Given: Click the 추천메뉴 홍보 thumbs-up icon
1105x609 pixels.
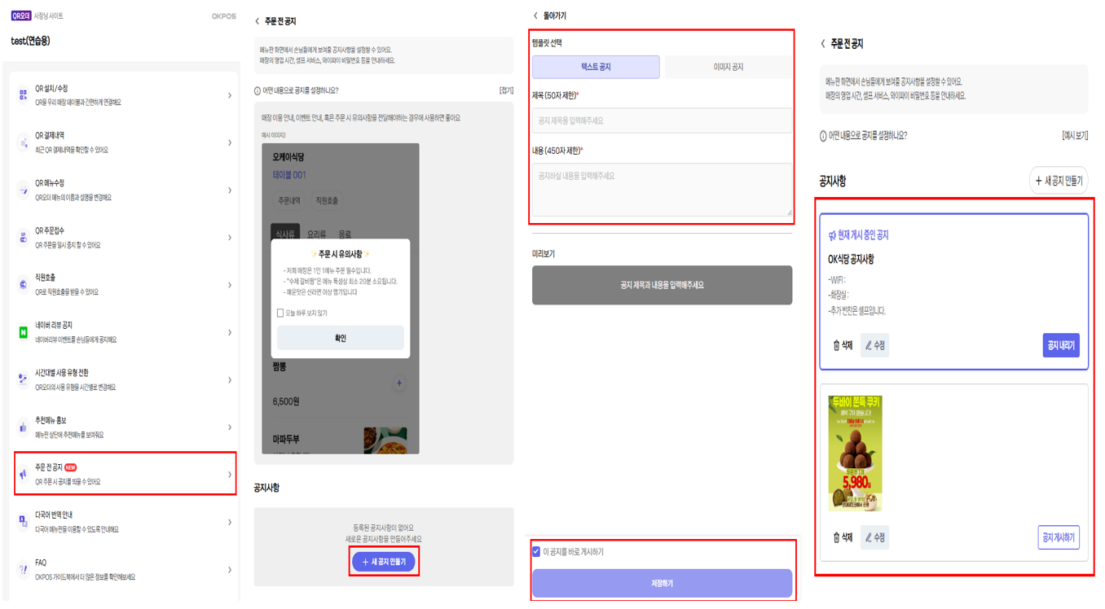Looking at the screenshot, I should coord(23,427).
